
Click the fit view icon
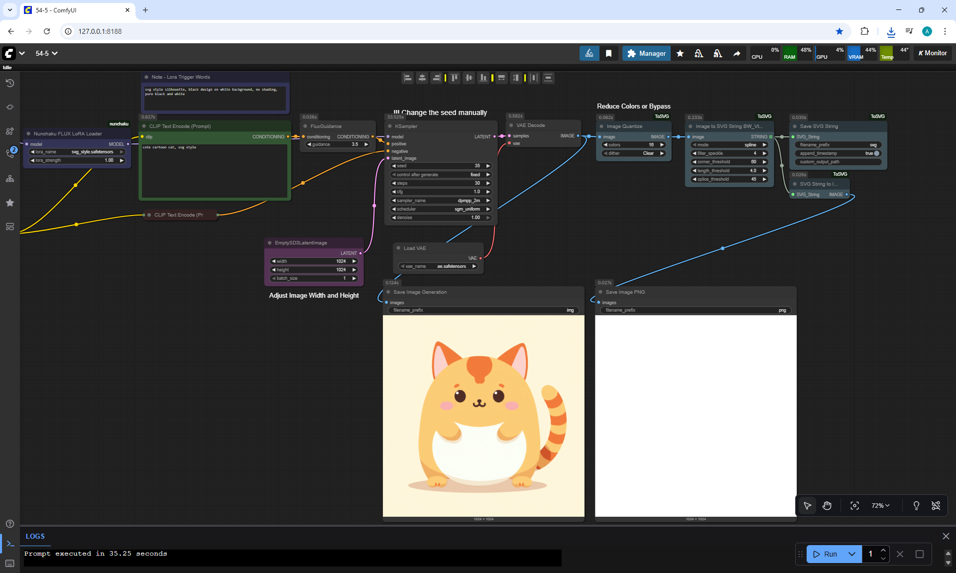click(x=854, y=506)
